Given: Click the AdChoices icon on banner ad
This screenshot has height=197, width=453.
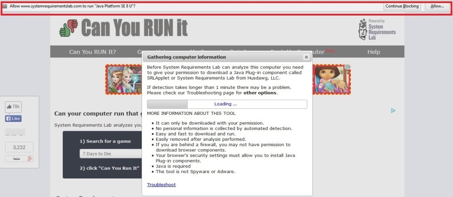Looking at the screenshot, I should (348, 67).
